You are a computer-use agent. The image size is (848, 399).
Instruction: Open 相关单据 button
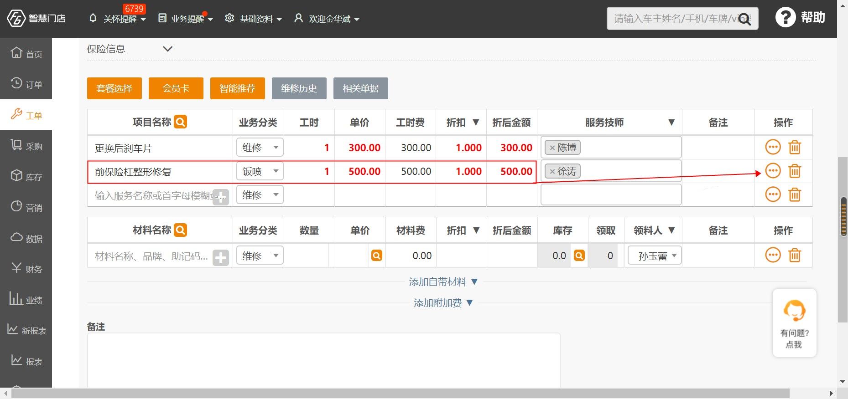pos(361,88)
